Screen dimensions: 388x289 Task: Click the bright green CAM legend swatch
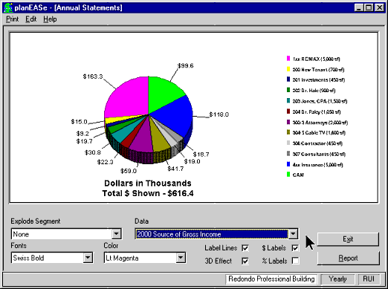[x=288, y=175]
